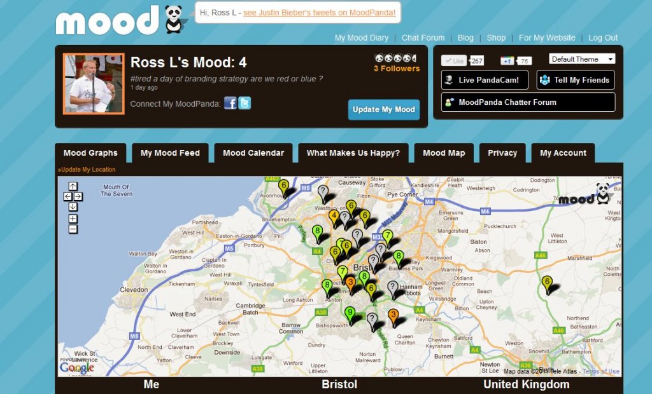Select the grey ? marker at Hanham Abbots
This screenshot has height=394, width=652.
[392, 289]
